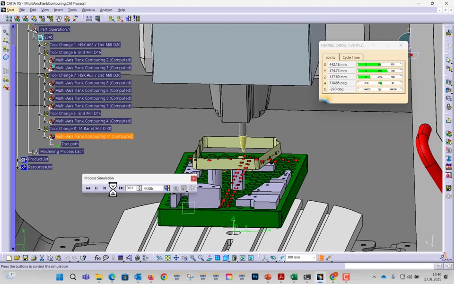
Task: Click the CATIA logo icon
Action: click(446, 257)
